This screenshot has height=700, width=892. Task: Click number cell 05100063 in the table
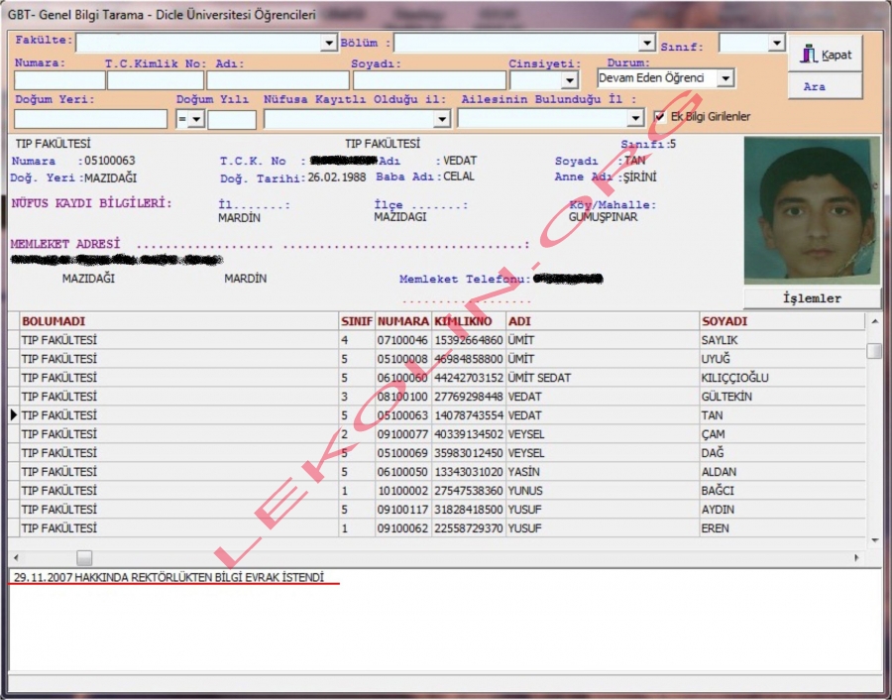coord(403,415)
